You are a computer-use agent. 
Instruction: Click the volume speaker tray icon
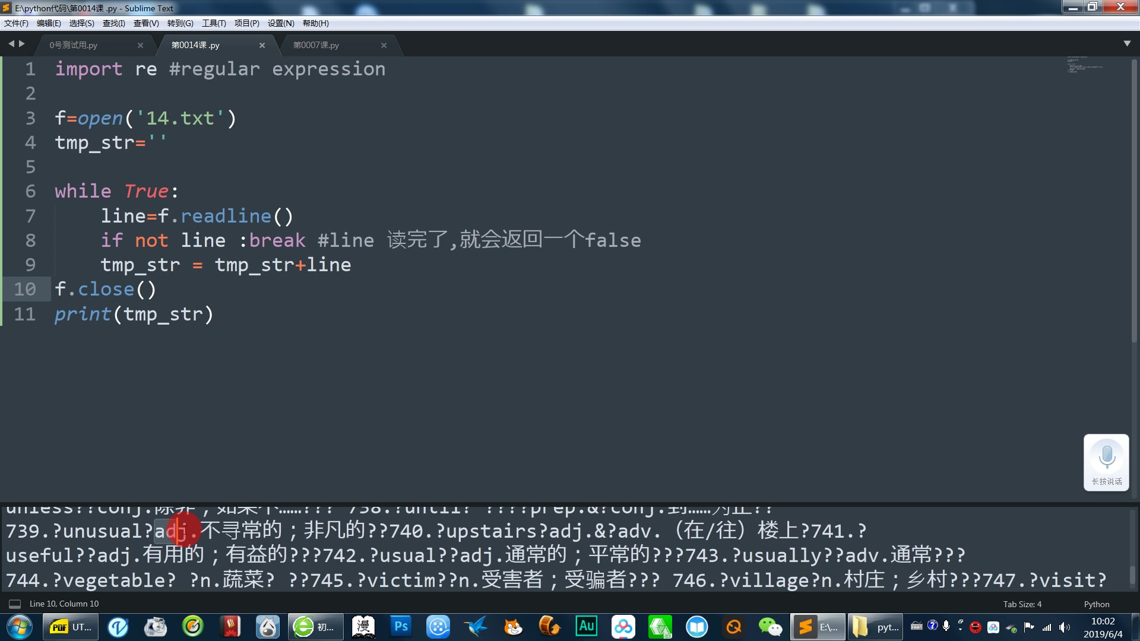tap(1064, 627)
